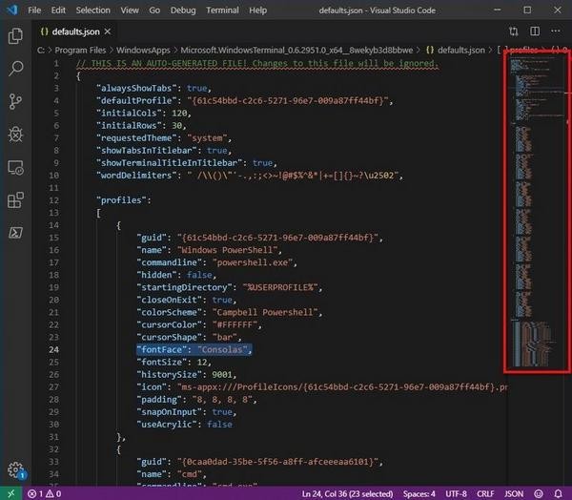This screenshot has width=572, height=500.
Task: Open the Debug menu
Action: 183,10
